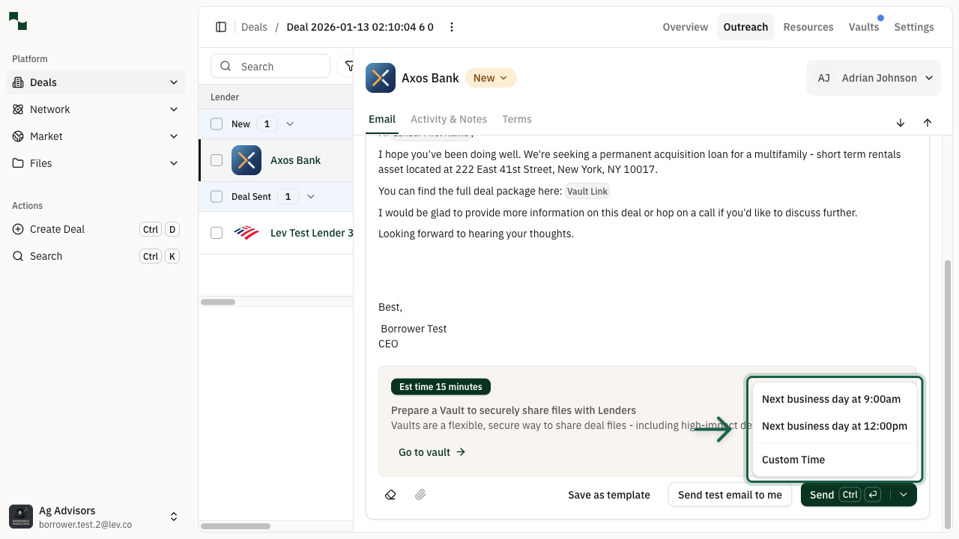Toggle the sidebar panel icon
The height and width of the screenshot is (539, 959).
(221, 27)
